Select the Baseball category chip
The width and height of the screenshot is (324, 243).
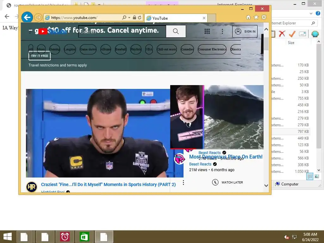121,49
